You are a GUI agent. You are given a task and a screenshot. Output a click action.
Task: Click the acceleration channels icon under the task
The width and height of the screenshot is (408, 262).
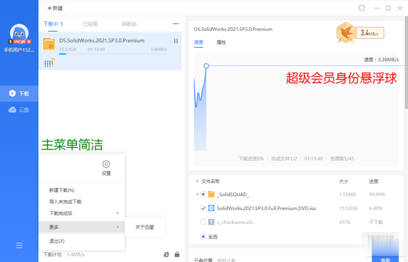49,63
